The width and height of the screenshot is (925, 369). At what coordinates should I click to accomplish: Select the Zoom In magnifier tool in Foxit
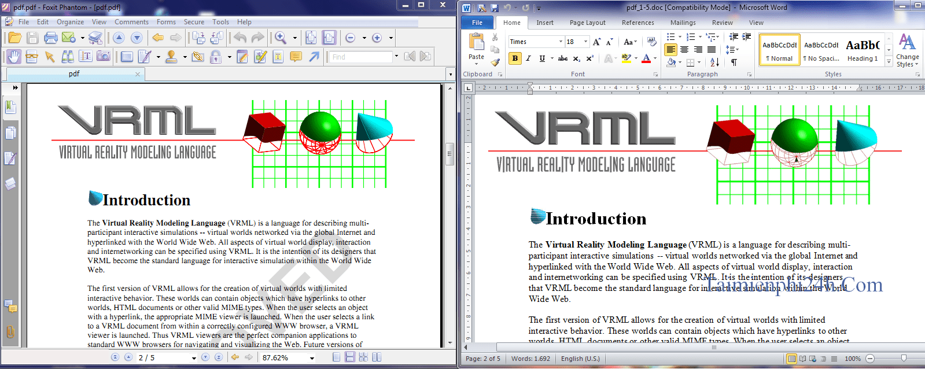coord(281,38)
